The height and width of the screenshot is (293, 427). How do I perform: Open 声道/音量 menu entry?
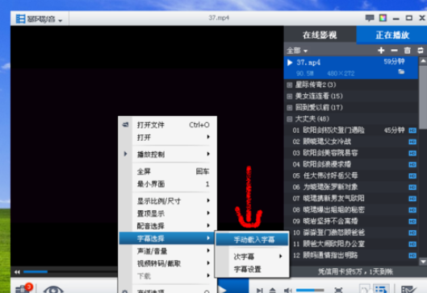[x=168, y=251]
